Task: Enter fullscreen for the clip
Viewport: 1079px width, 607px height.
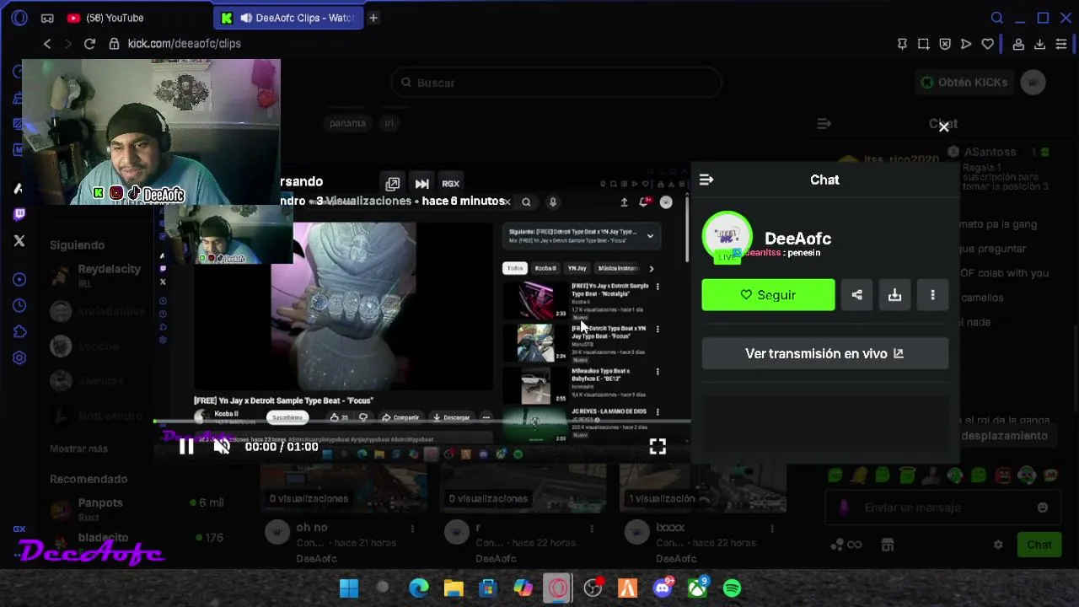Action: pos(658,447)
